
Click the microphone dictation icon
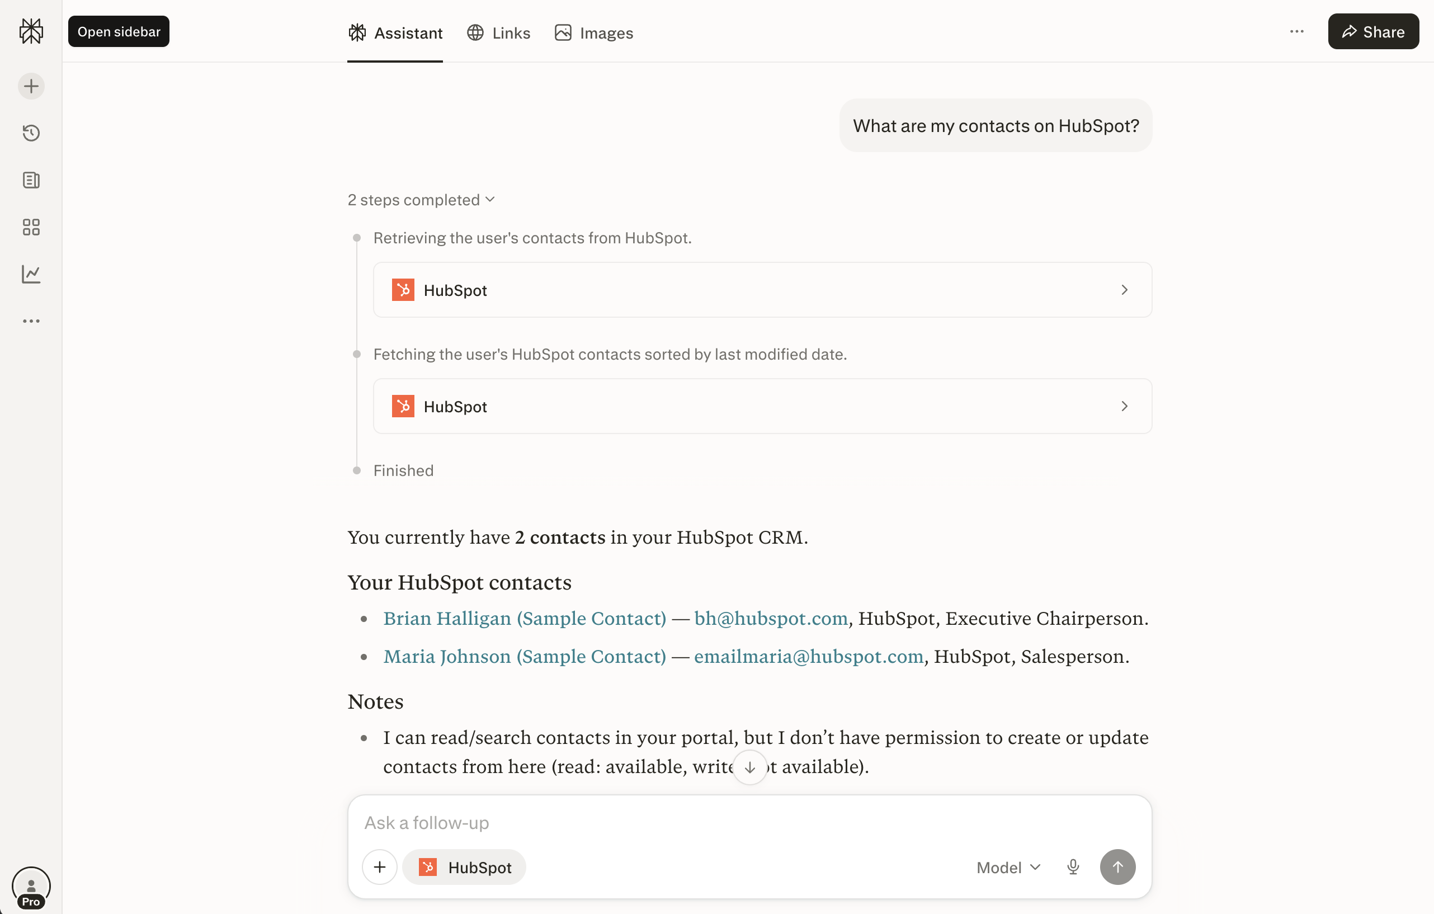tap(1073, 867)
